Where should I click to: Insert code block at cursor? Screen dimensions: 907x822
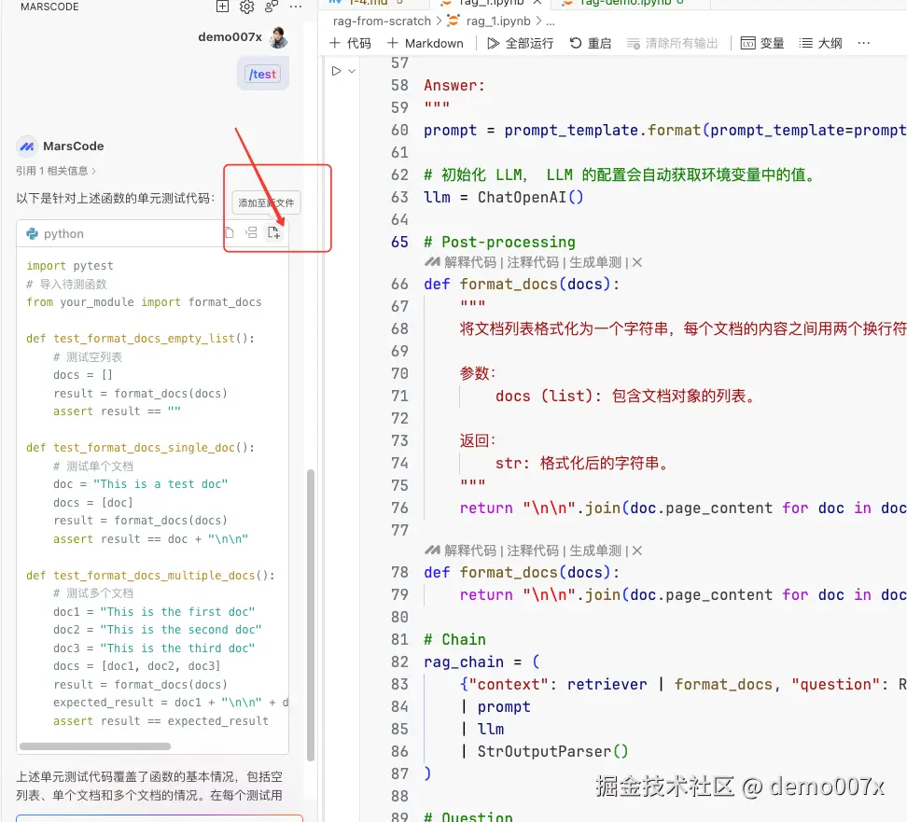[x=251, y=232]
